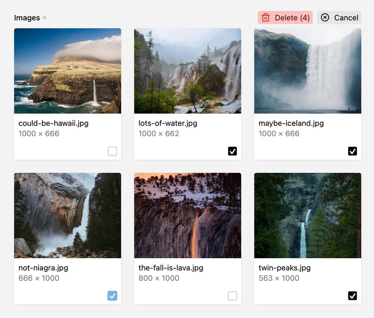Open the could-be-hawaii coastal cliff thumbnail
Screen dimensions: 374x318
[68, 71]
